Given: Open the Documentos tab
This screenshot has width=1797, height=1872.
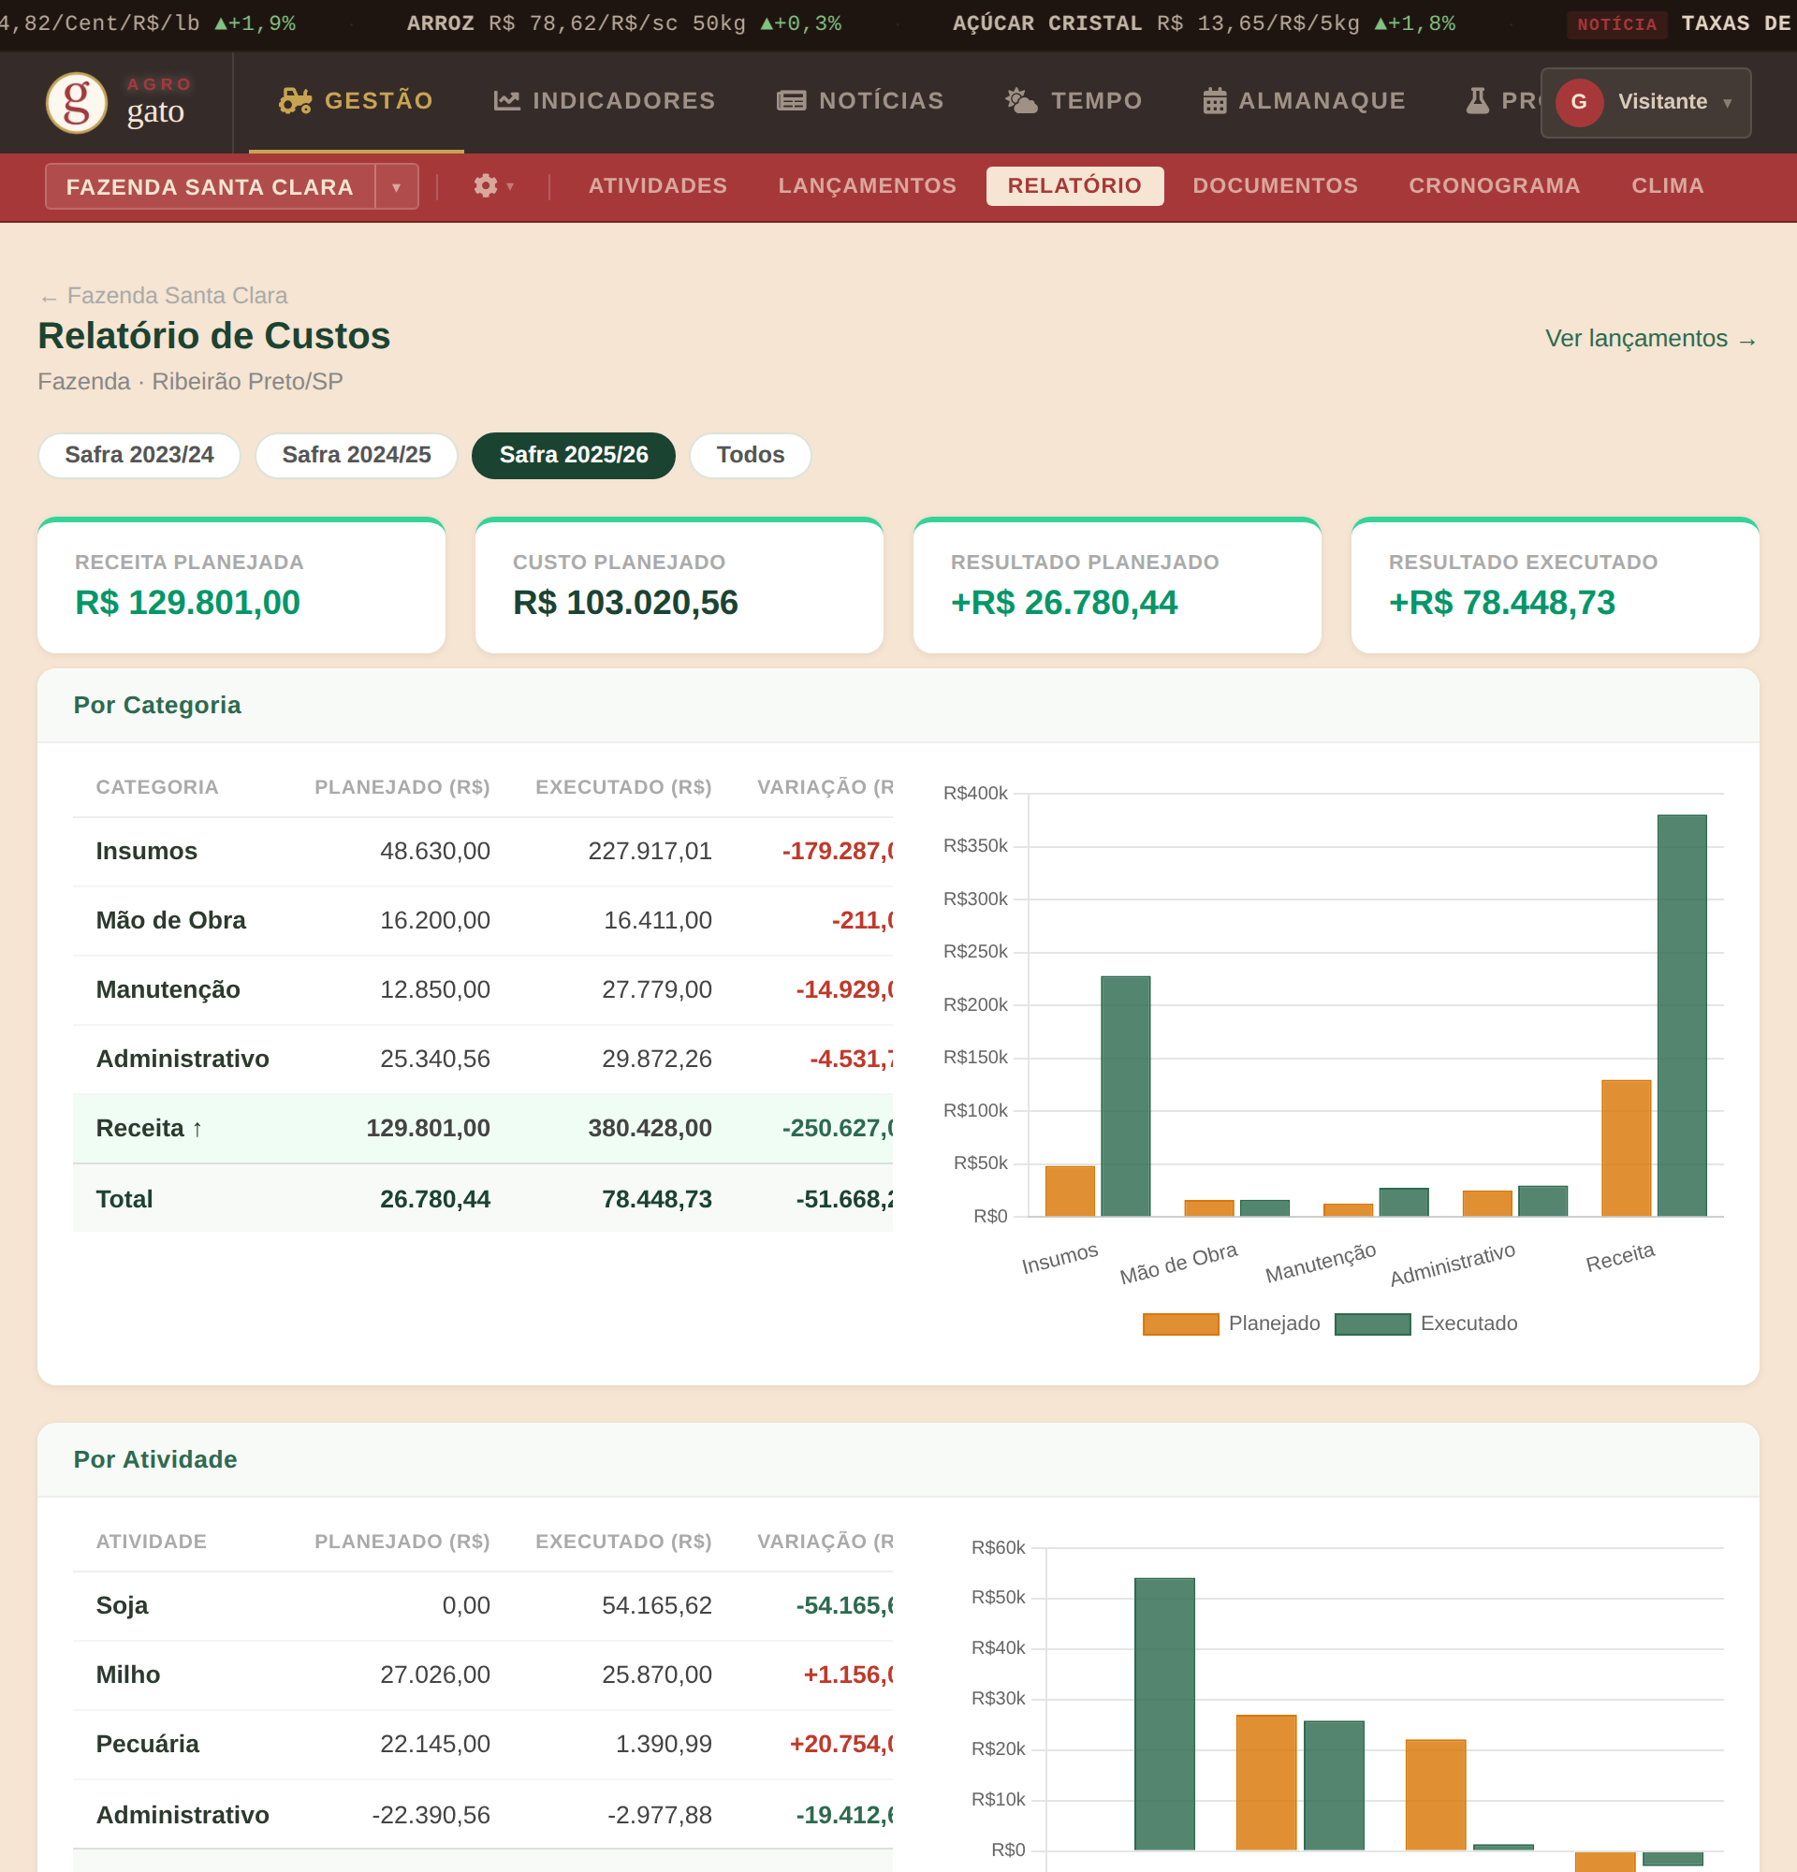Looking at the screenshot, I should click(x=1275, y=185).
